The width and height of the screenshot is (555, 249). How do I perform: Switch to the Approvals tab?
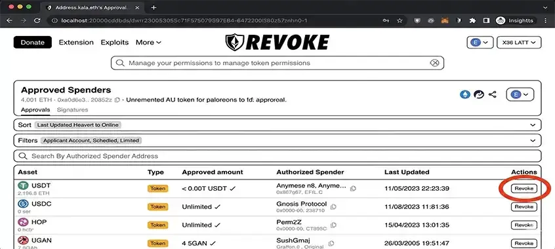pos(35,109)
